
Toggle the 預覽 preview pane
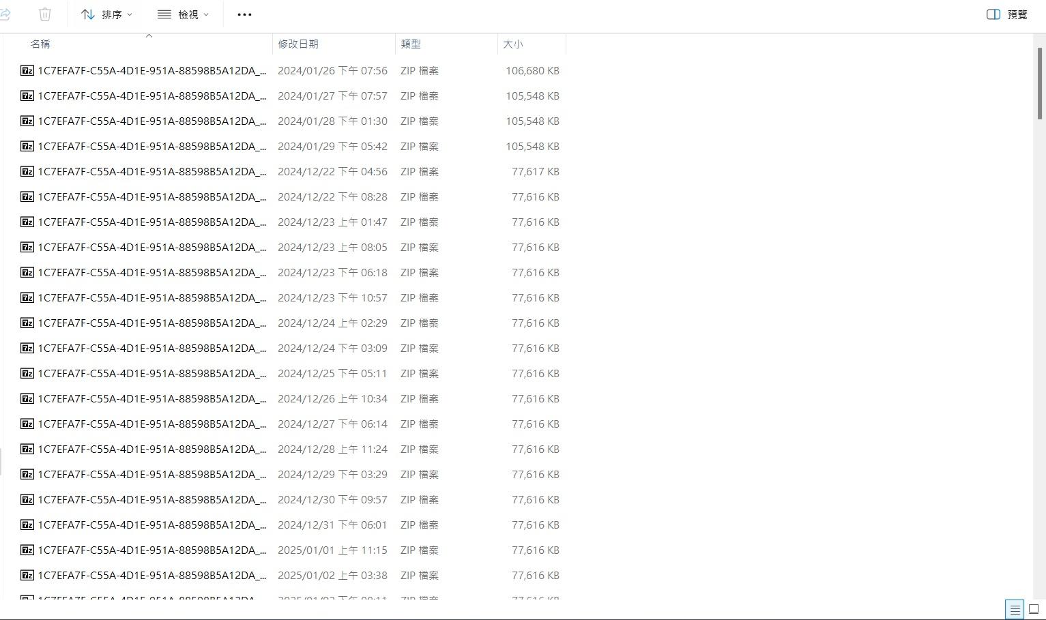point(1007,14)
